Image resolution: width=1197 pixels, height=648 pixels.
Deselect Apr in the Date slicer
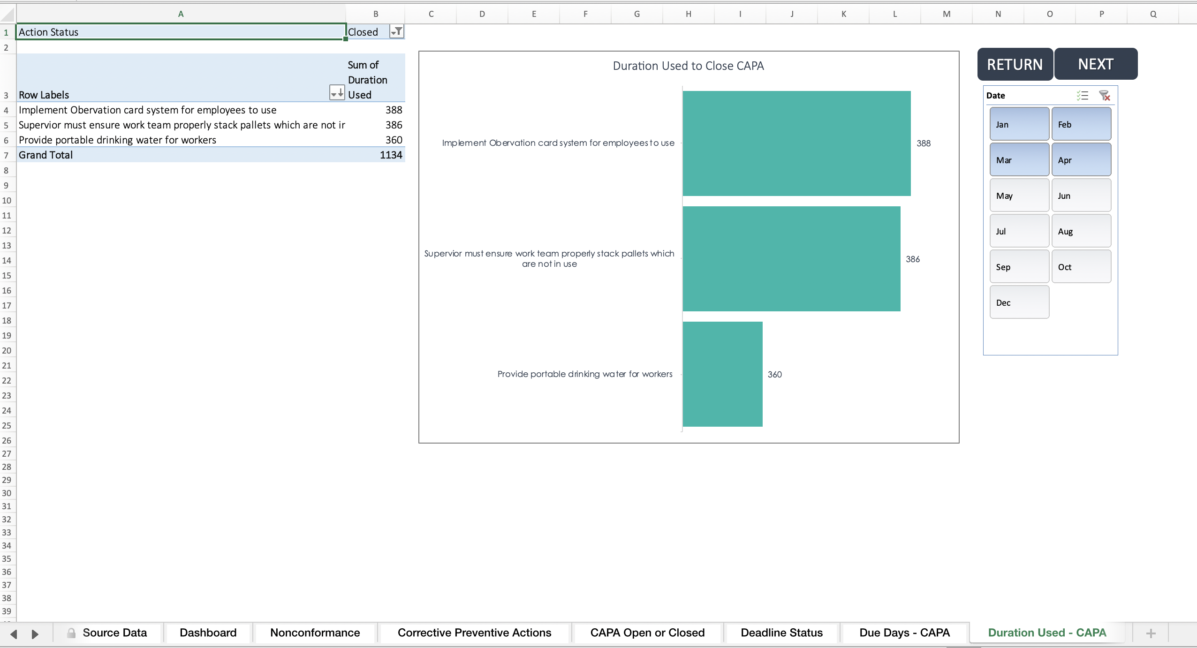(1082, 160)
